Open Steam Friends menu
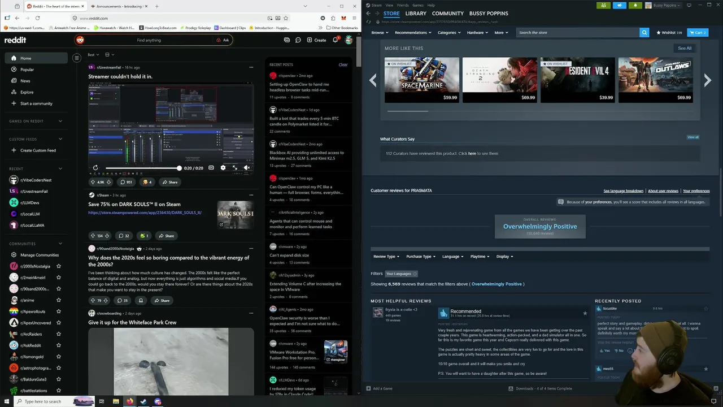This screenshot has width=723, height=407. (x=403, y=5)
